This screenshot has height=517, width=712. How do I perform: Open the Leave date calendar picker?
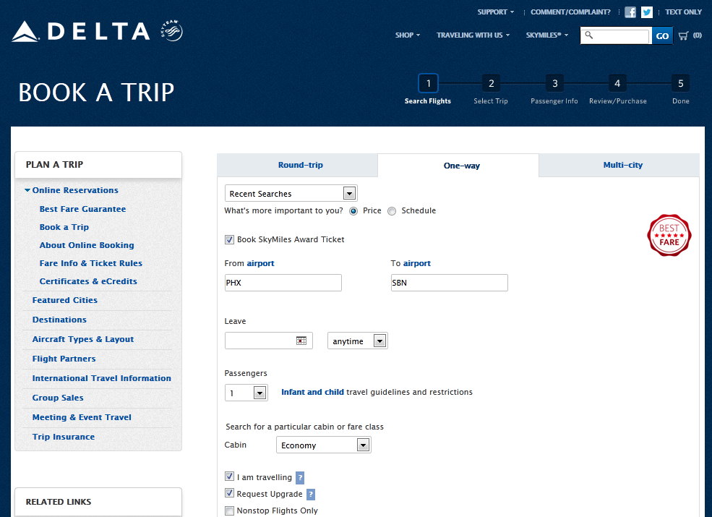[301, 341]
